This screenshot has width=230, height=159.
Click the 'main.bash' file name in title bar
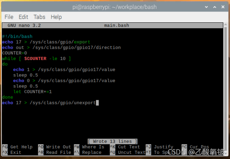coord(116,25)
